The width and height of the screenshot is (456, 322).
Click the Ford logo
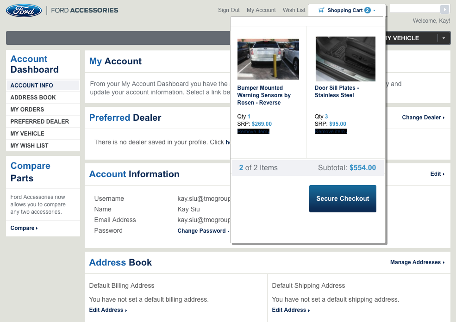pos(24,11)
